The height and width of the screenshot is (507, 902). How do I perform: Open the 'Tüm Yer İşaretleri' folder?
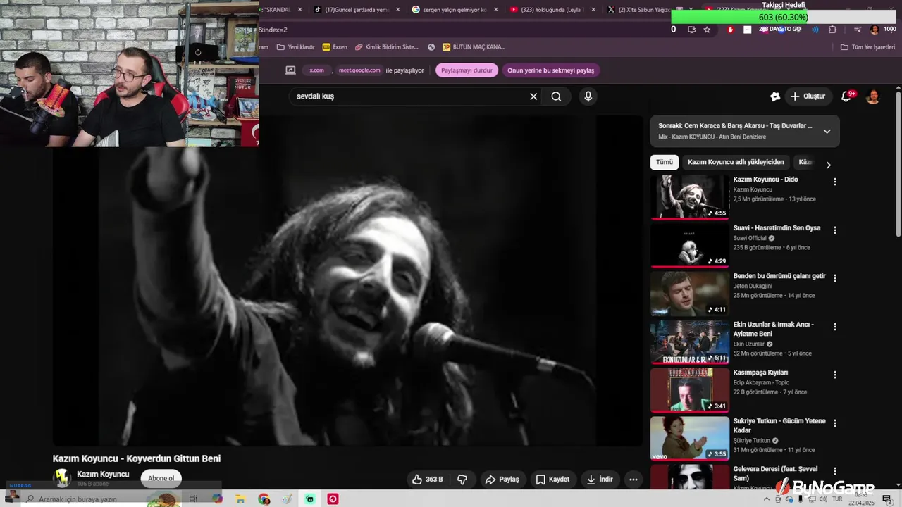point(867,47)
